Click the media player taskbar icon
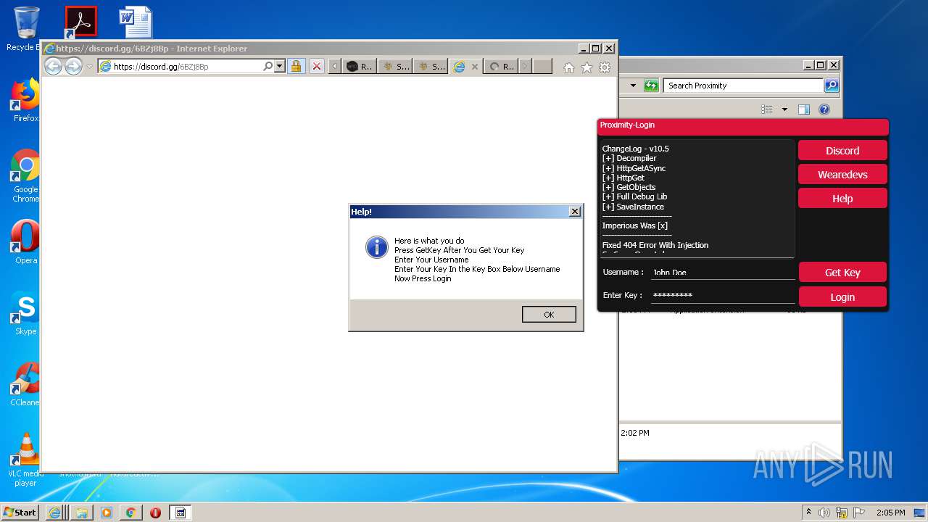The image size is (928, 522). click(x=106, y=512)
